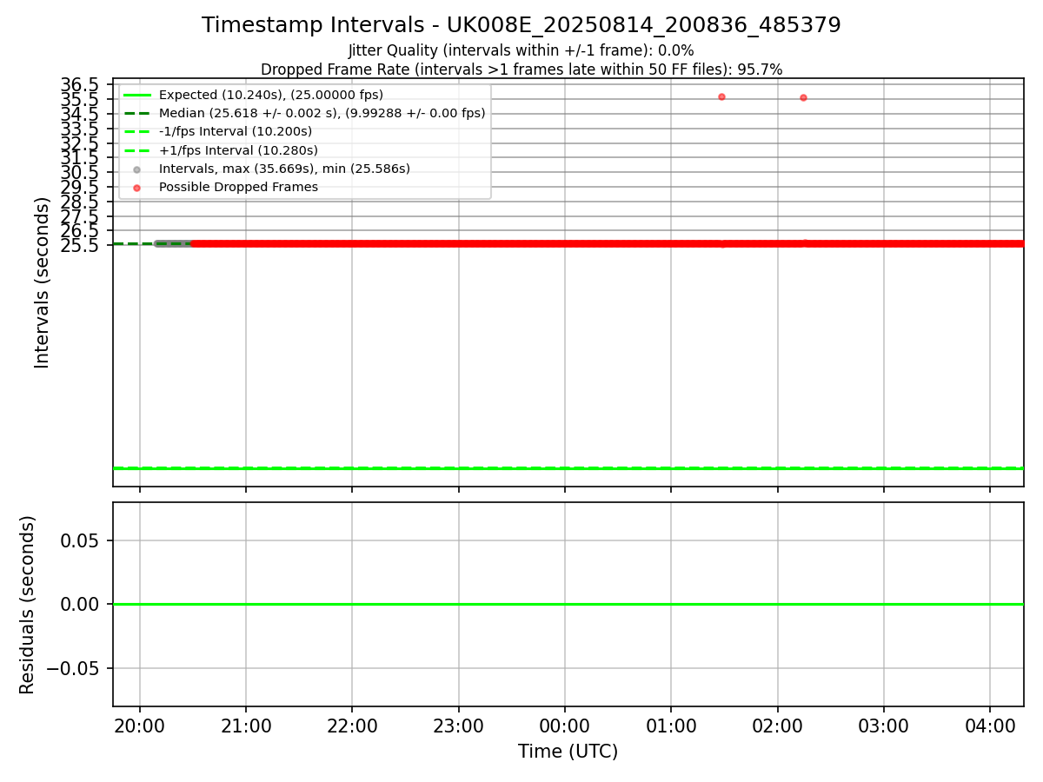Click the '00:00' x-axis tick label
Image resolution: width=1043 pixels, height=782 pixels.
click(565, 725)
